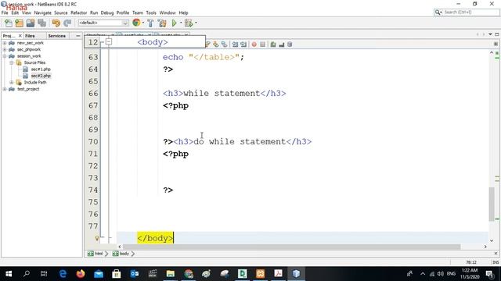Open the XAMPP icon on the taskbar
This screenshot has width=501, height=281.
coord(260,274)
